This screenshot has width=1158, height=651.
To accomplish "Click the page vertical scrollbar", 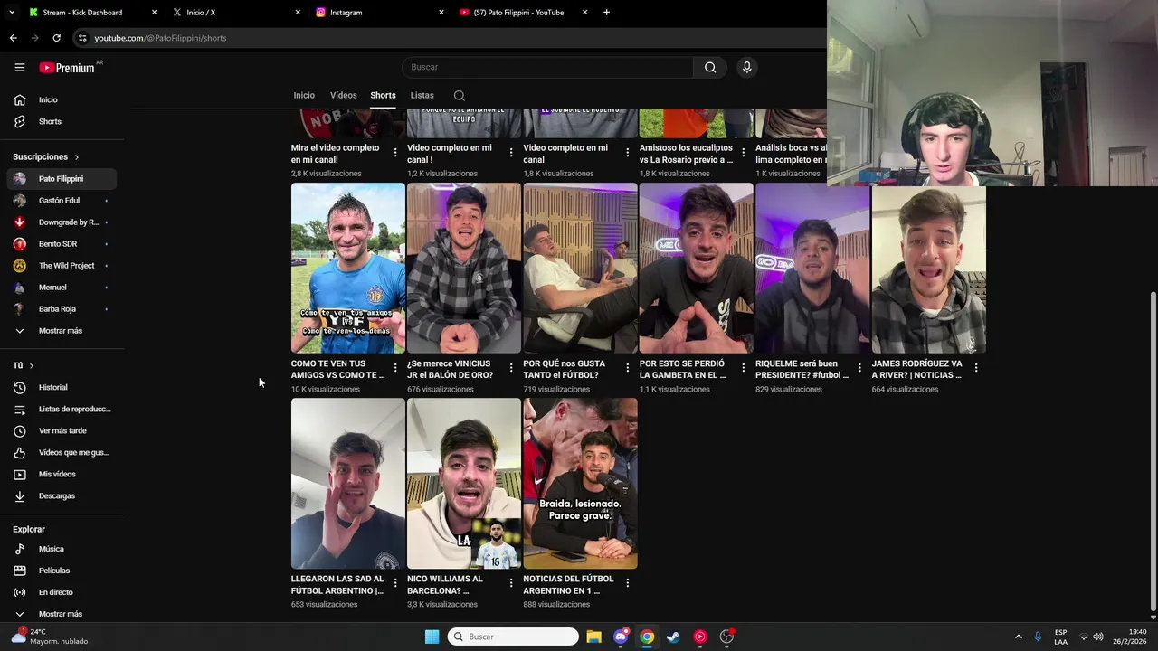I will [1153, 450].
